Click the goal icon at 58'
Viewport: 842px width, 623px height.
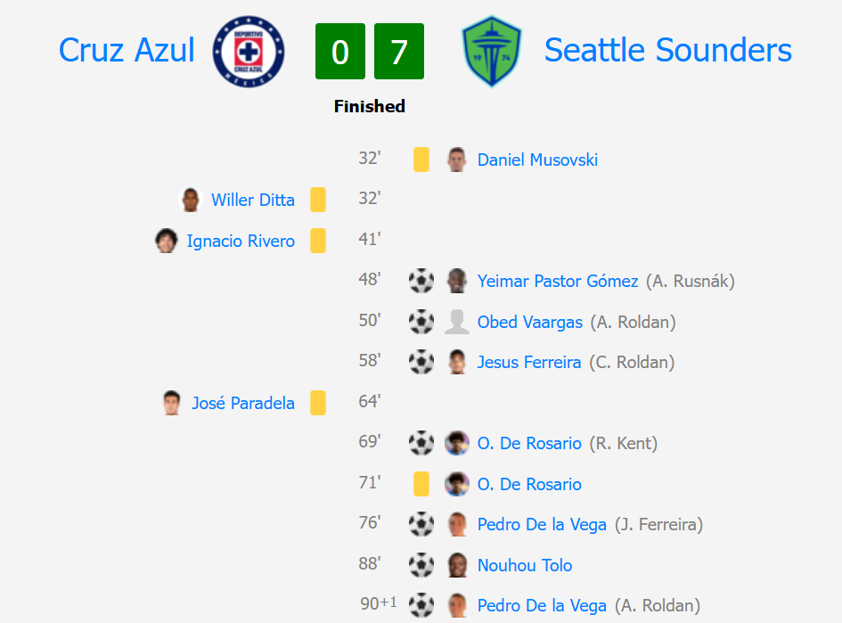pos(421,362)
